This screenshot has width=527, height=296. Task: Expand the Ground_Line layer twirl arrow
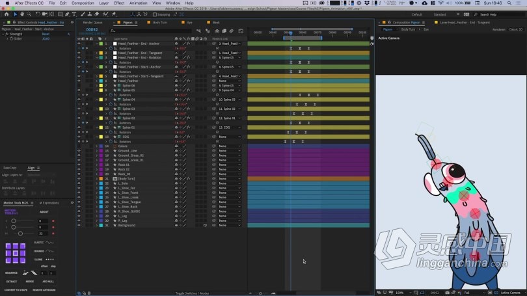tap(97, 151)
